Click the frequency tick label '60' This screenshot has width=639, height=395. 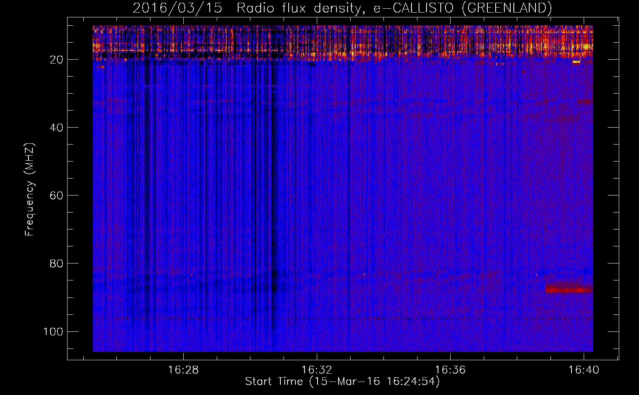click(57, 196)
